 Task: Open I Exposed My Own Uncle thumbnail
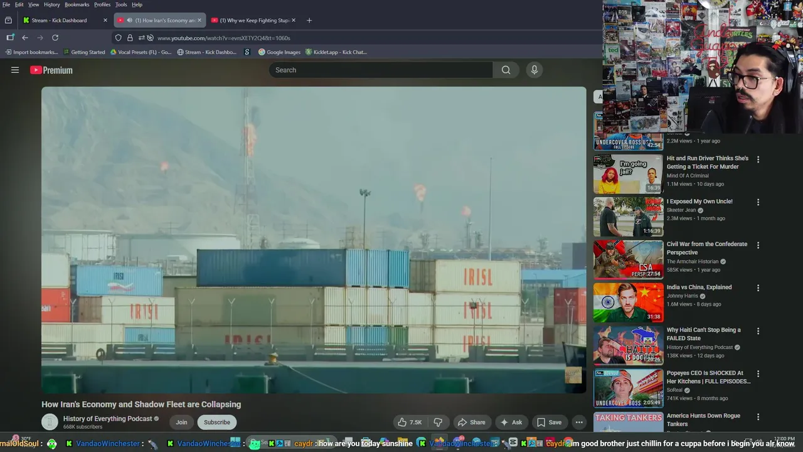[628, 217]
